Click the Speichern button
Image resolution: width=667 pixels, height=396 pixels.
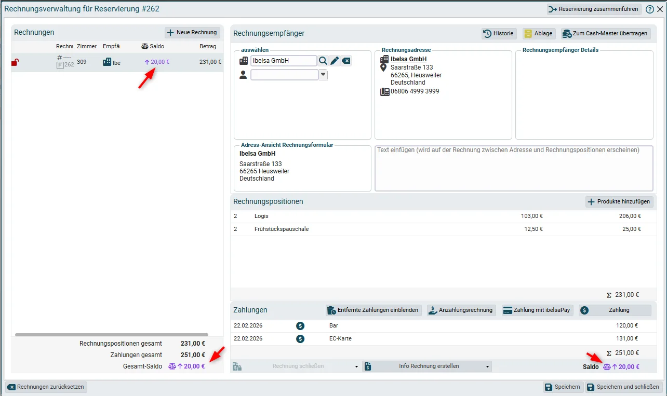(562, 387)
